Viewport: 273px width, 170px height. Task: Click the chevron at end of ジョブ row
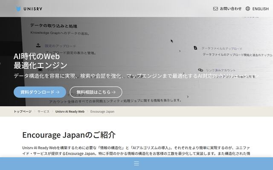click(x=188, y=96)
